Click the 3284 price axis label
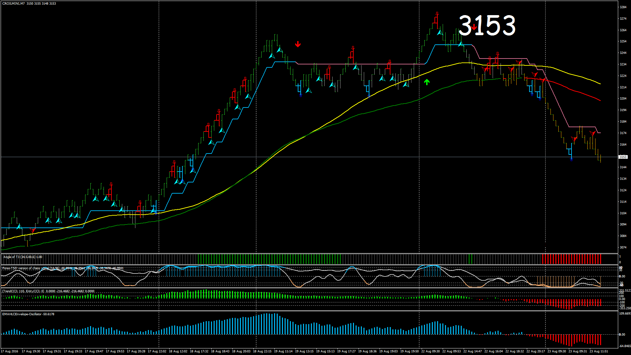Screen dimensions: 631x355 (623, 7)
